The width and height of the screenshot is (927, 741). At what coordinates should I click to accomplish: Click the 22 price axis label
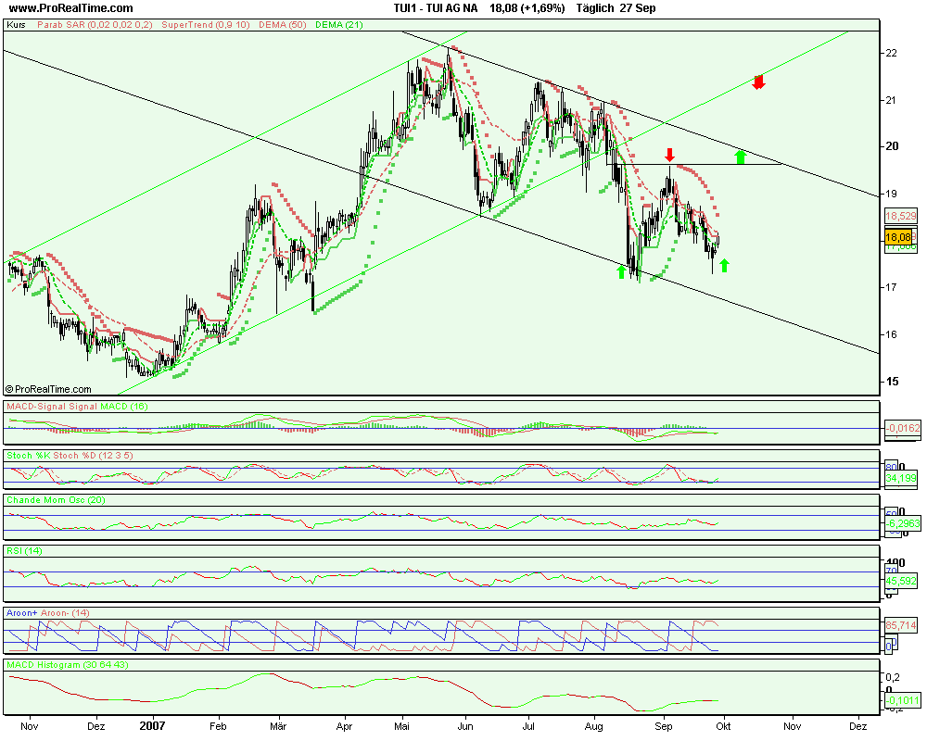point(891,53)
